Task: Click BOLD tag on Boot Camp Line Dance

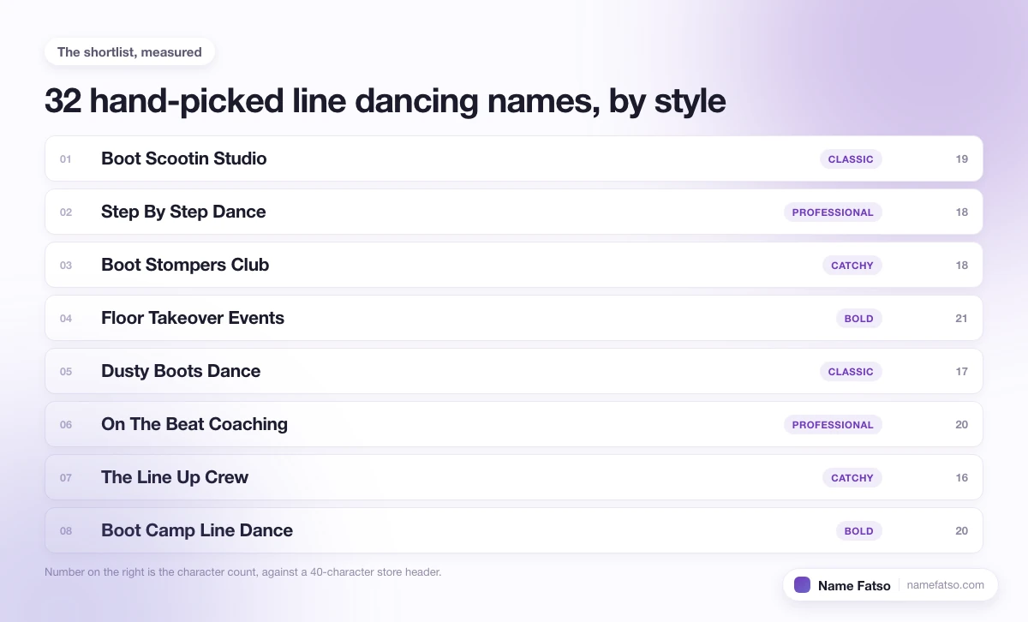Action: click(859, 531)
